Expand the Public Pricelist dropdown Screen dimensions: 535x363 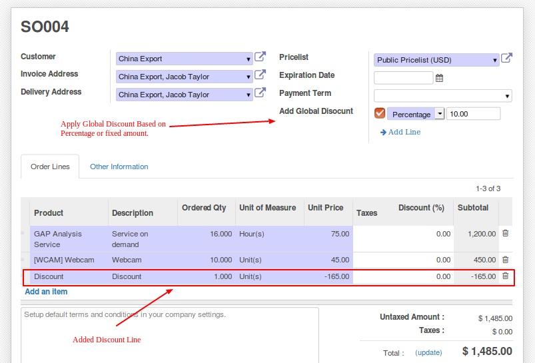click(x=495, y=61)
